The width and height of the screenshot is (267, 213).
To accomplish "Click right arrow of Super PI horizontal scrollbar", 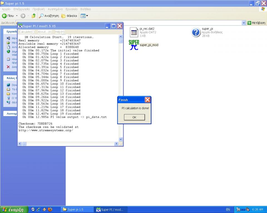I will click(x=116, y=144).
